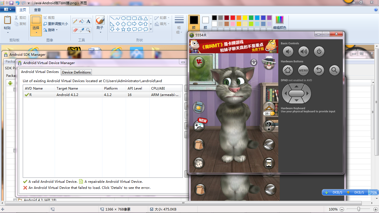Open the Outline (轮廓) dropdown

click(x=162, y=18)
